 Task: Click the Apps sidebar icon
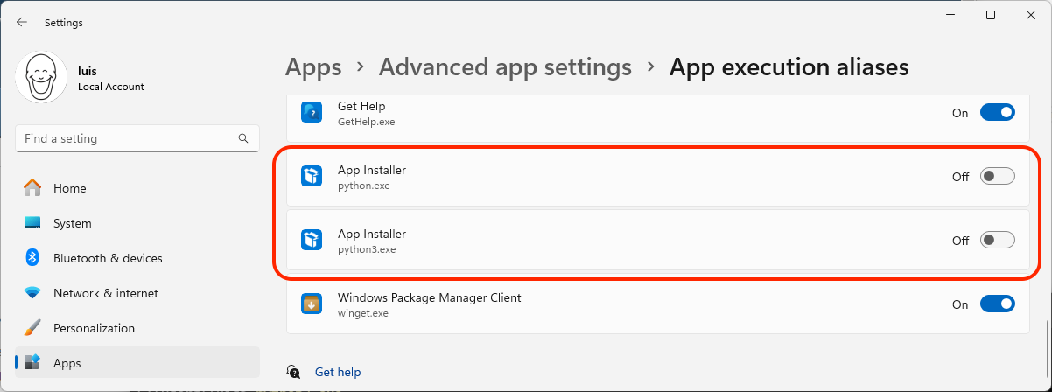[32, 363]
